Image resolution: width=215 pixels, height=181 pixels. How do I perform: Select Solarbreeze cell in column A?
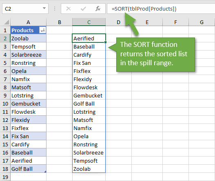coord(29,55)
